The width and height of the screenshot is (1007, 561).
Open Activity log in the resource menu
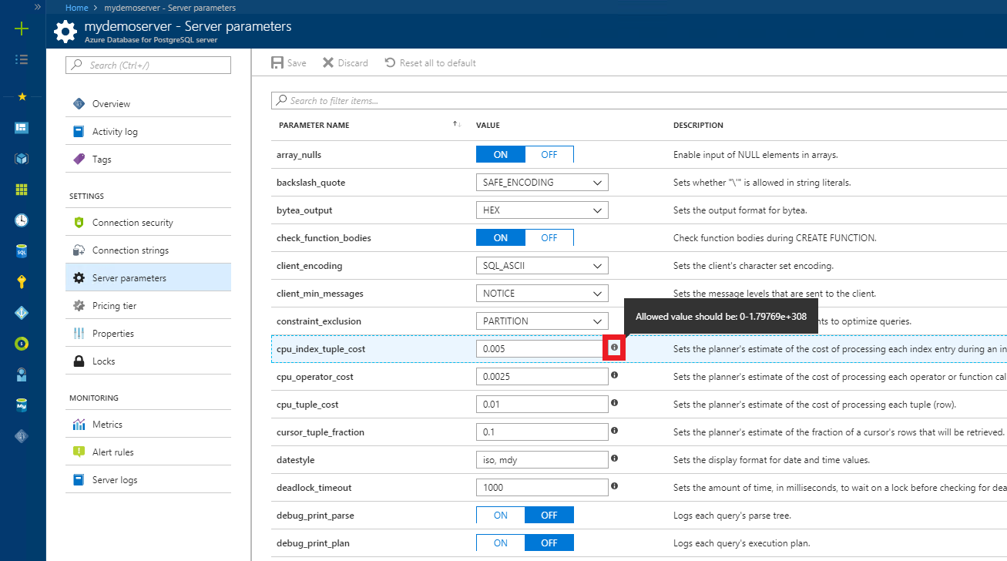(x=149, y=132)
